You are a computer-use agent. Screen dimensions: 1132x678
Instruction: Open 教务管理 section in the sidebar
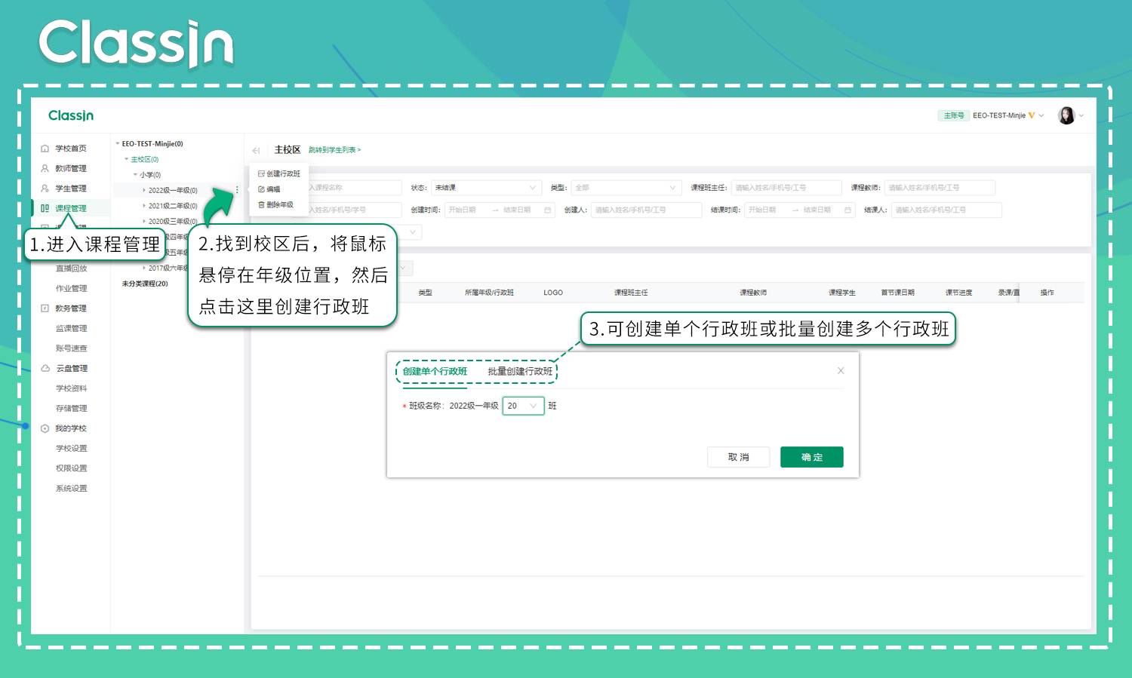click(x=71, y=308)
